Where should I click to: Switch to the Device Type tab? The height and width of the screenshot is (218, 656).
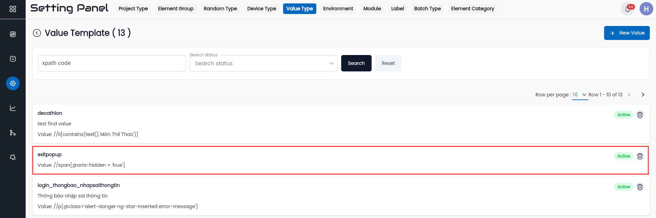click(262, 9)
